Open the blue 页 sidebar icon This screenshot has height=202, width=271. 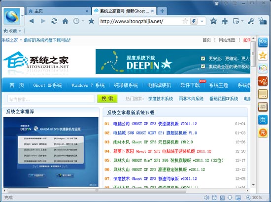263,120
